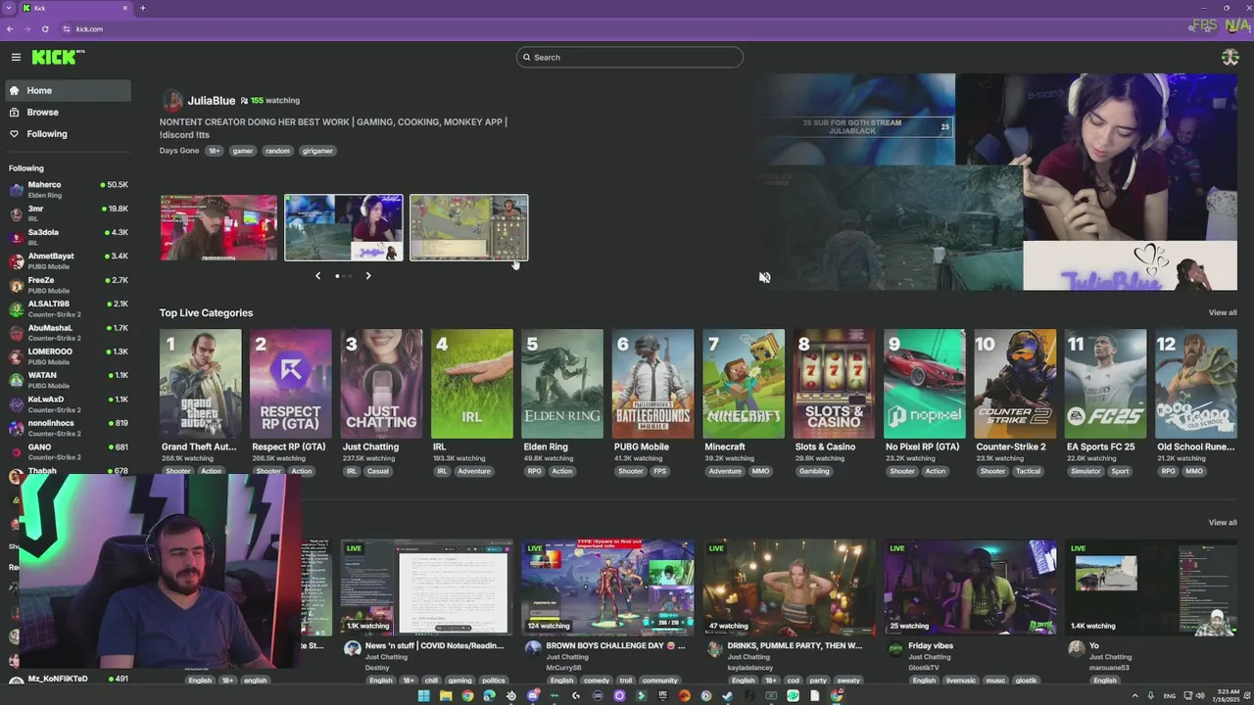Open the hamburger sidebar menu

pos(16,57)
